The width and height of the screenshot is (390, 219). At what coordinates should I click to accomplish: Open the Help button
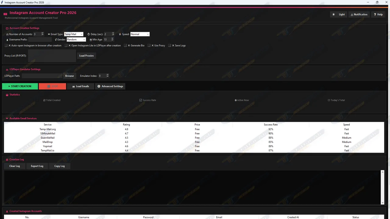(378, 14)
